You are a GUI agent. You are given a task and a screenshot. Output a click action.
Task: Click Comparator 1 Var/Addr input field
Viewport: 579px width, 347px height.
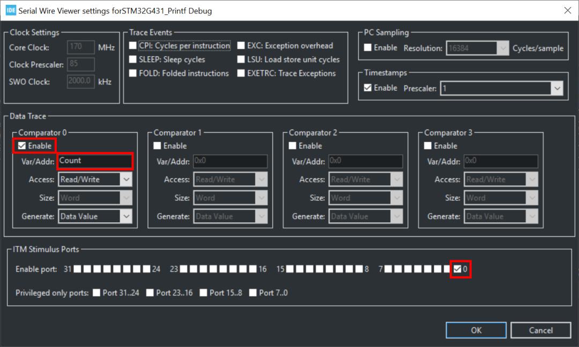pyautogui.click(x=231, y=161)
